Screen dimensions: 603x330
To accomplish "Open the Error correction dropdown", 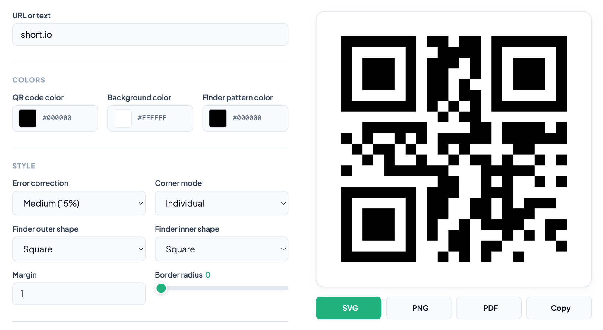I will [79, 203].
